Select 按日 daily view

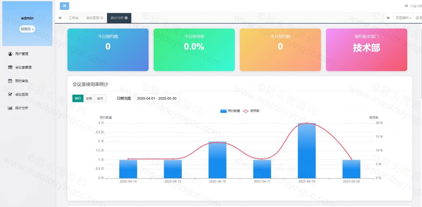point(78,98)
